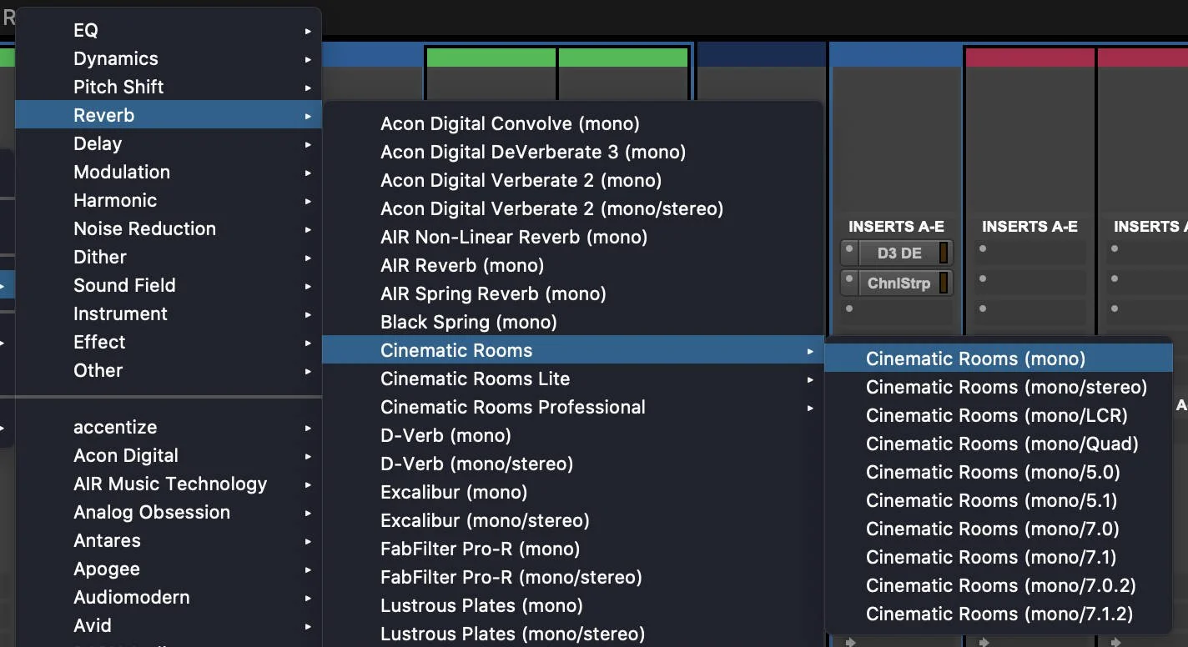Open the Apogee manufacturer submenu

169,569
